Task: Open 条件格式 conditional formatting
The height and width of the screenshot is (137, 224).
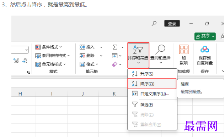Action: pos(48,47)
